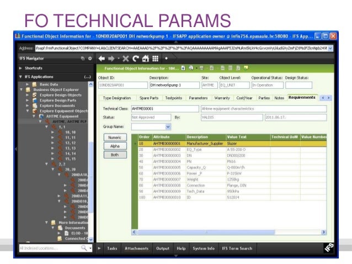Open the IFS Applications (...) options

pyautogui.click(x=87, y=77)
